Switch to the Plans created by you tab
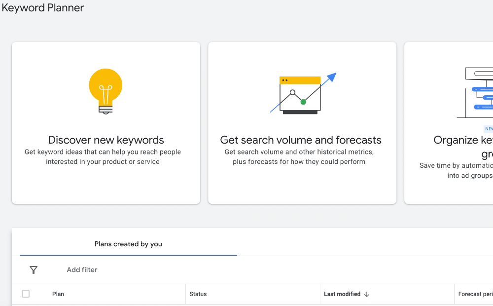493x306 pixels. coord(128,244)
